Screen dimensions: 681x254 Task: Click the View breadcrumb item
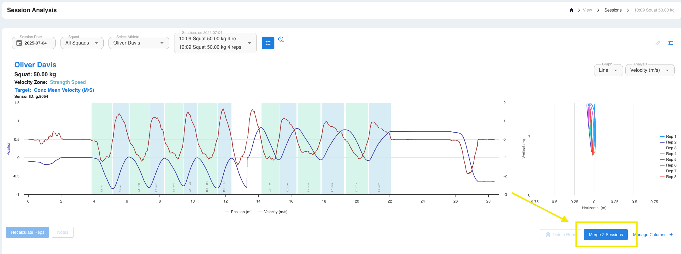pyautogui.click(x=587, y=10)
